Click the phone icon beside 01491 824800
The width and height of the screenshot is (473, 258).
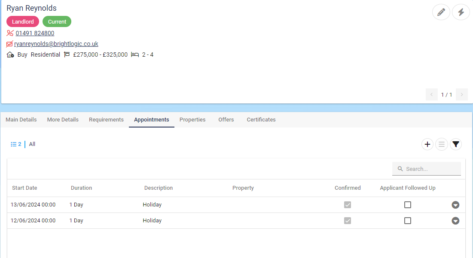click(10, 33)
